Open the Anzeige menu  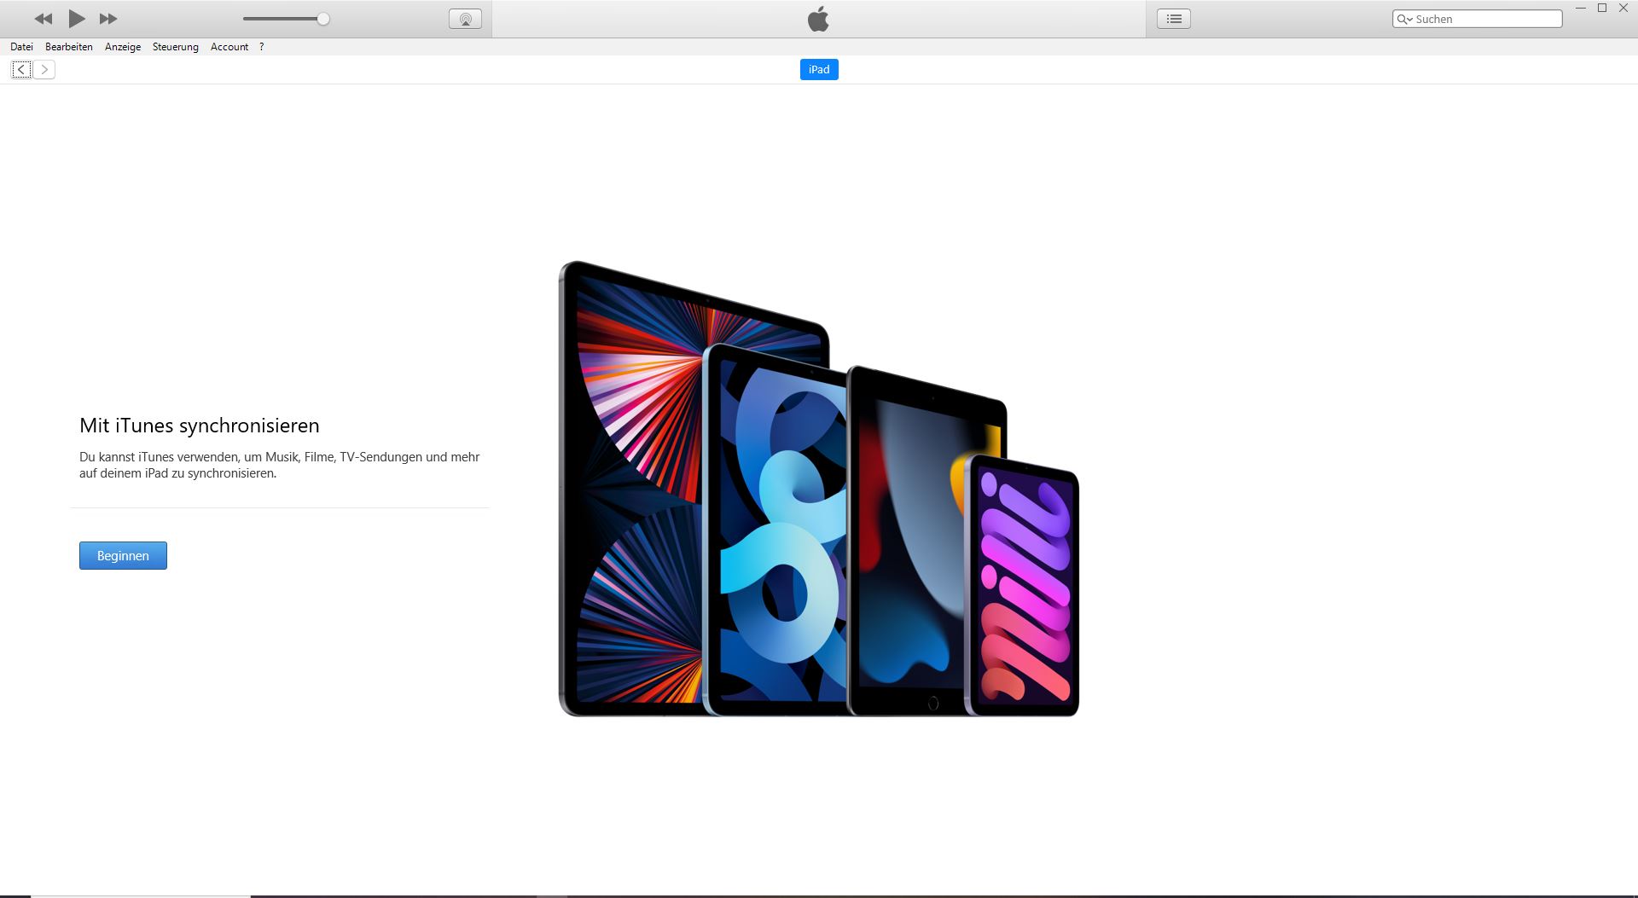[x=123, y=47]
